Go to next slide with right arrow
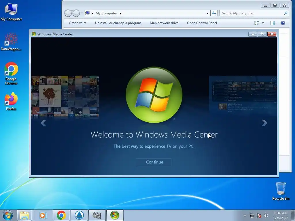Screen dimensions: 295x221 coord(264,123)
